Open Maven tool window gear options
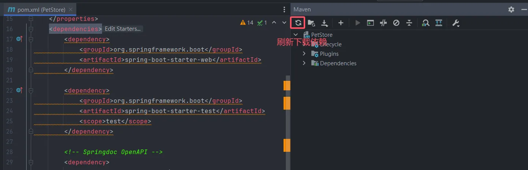The image size is (528, 170). [511, 9]
